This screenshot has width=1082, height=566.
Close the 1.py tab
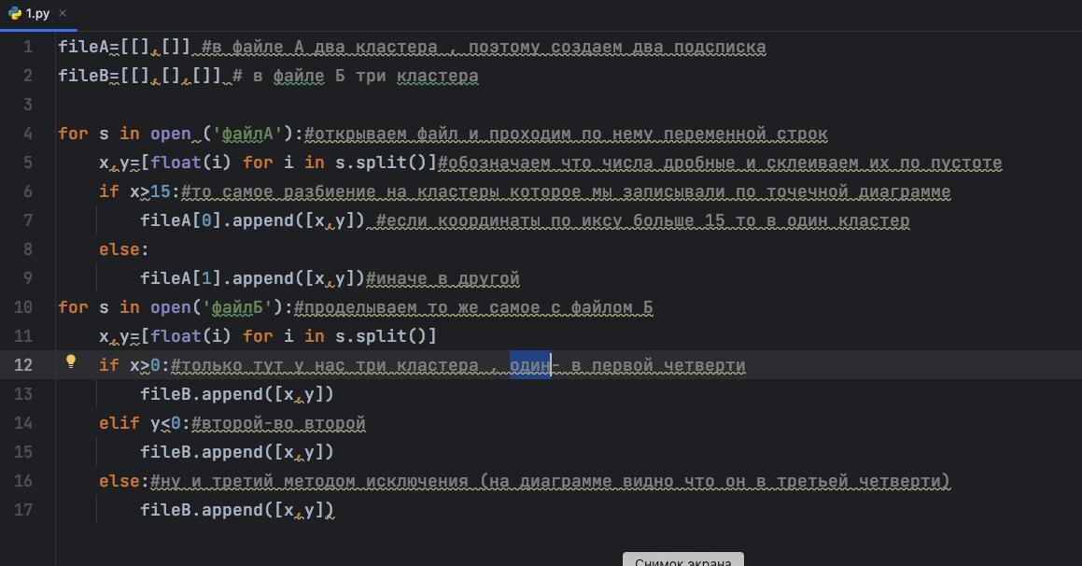point(63,13)
